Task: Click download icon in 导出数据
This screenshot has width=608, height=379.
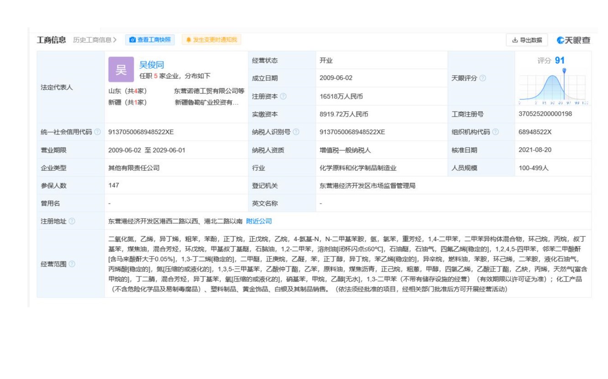Action: [515, 40]
